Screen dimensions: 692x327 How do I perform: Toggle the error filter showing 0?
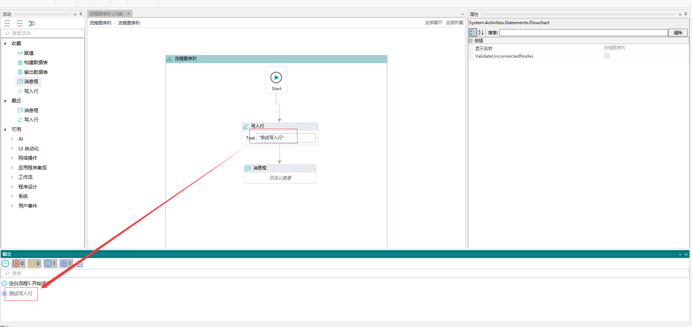pyautogui.click(x=19, y=264)
